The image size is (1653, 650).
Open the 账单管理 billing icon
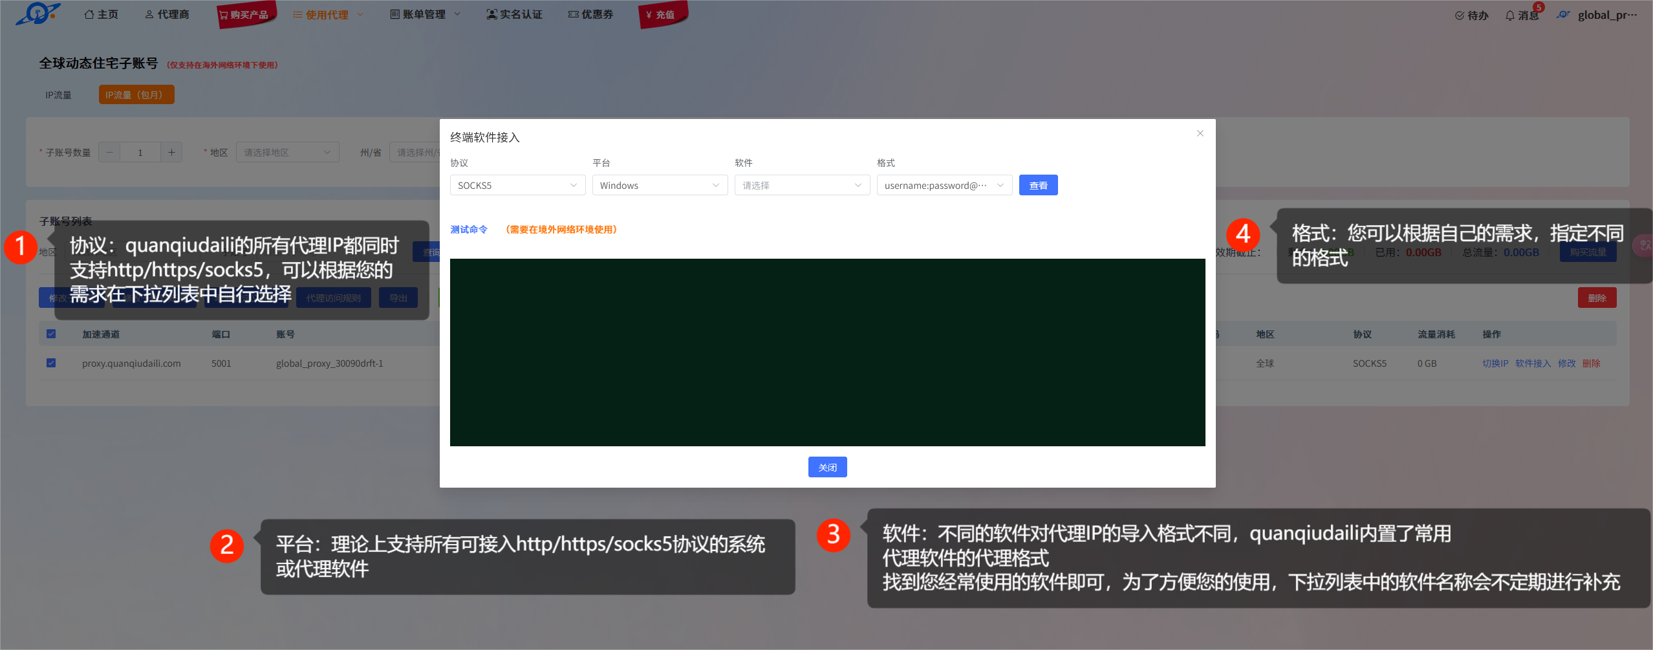(394, 14)
